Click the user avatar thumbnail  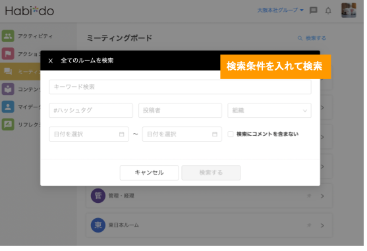(349, 11)
